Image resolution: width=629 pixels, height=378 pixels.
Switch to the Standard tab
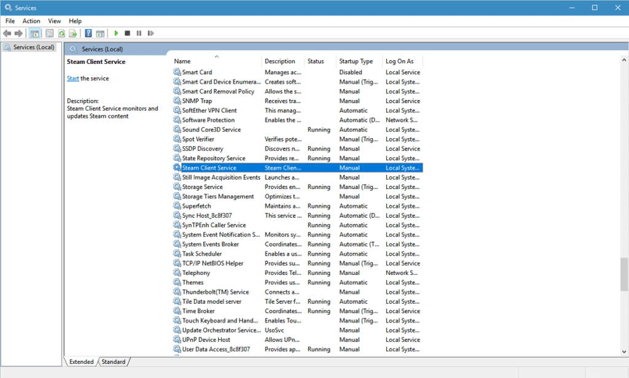tap(113, 361)
